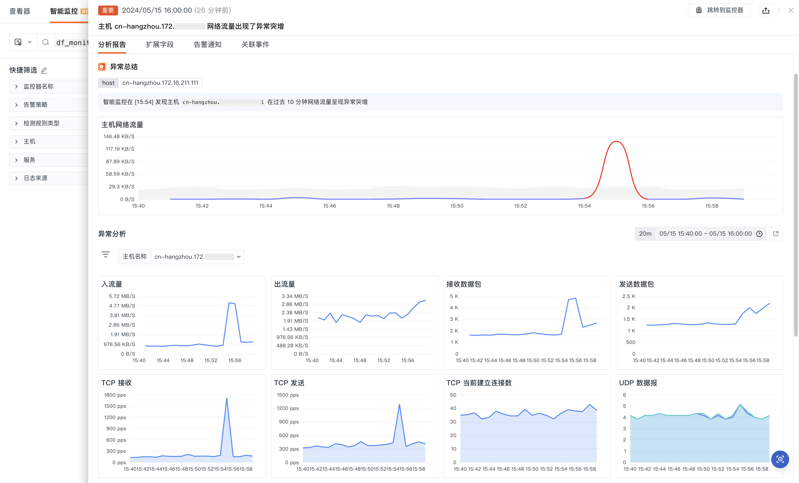Click the vertical scrollbar on right
The width and height of the screenshot is (799, 483).
click(x=795, y=204)
